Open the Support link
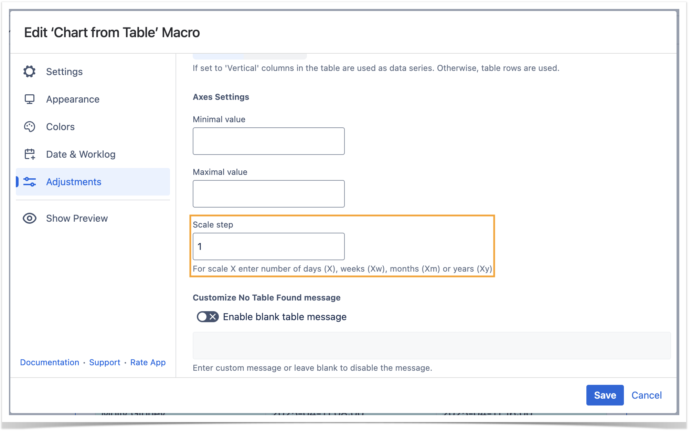This screenshot has height=432, width=691. tap(105, 362)
